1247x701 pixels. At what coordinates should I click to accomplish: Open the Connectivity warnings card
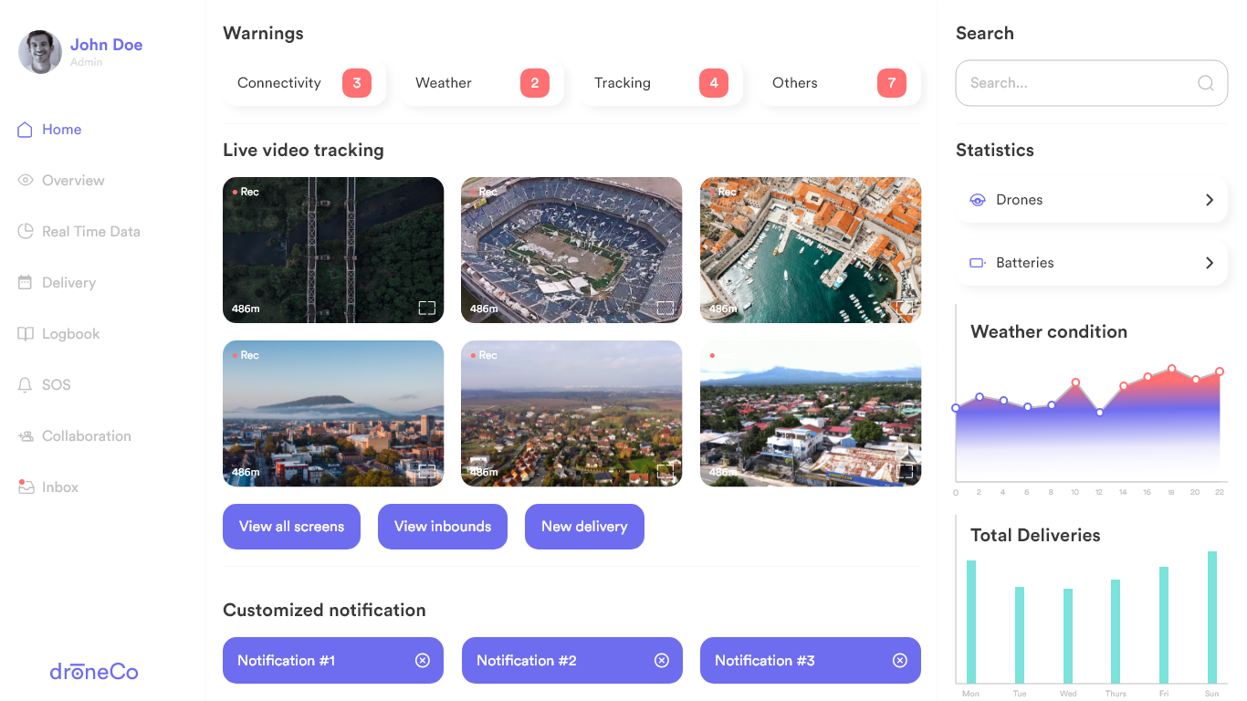[x=303, y=83]
